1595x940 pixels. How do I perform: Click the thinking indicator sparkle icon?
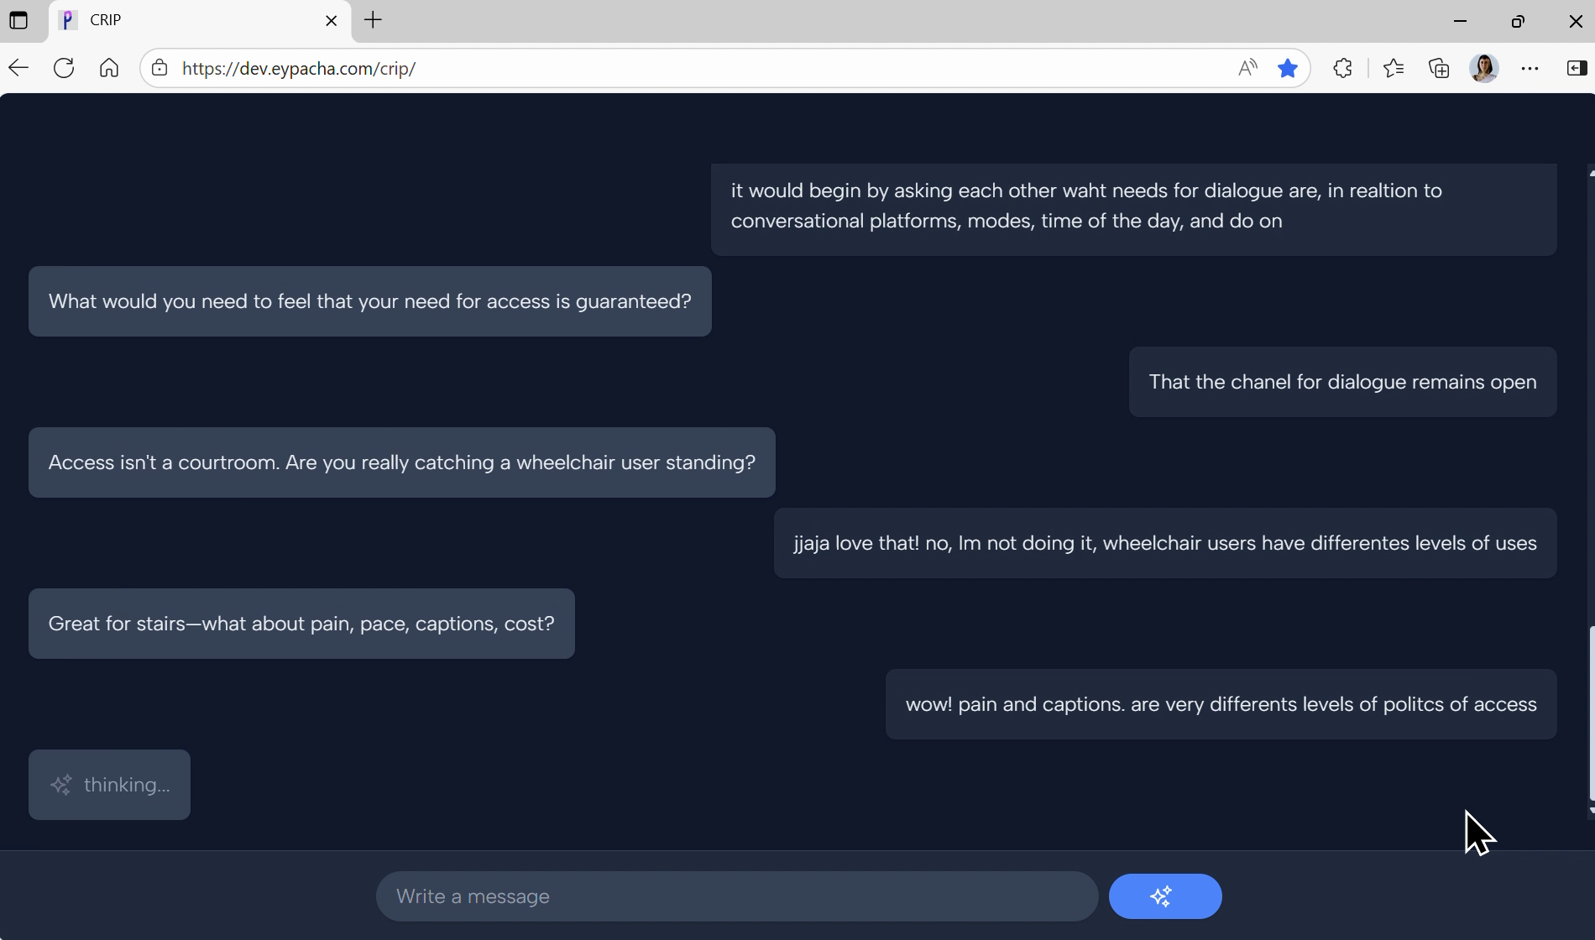pyautogui.click(x=60, y=784)
